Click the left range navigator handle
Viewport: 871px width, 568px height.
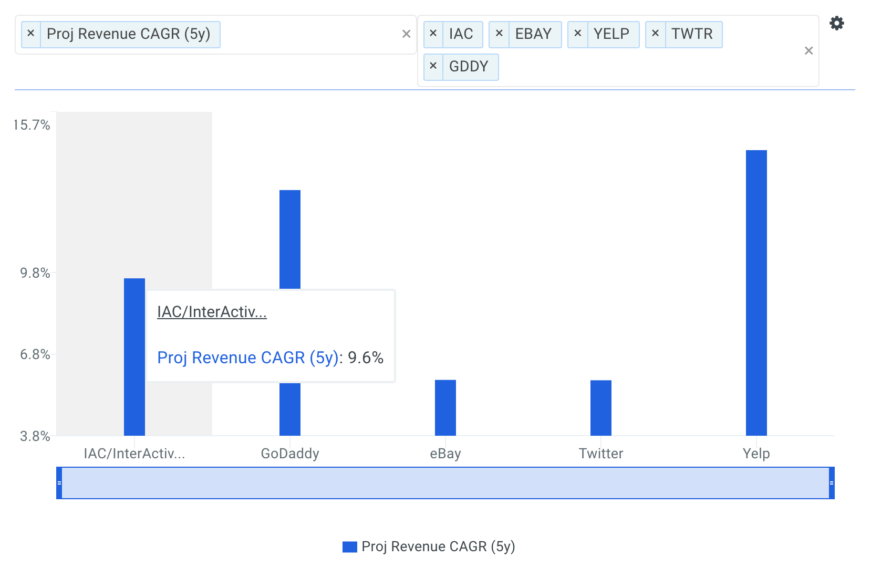(59, 483)
